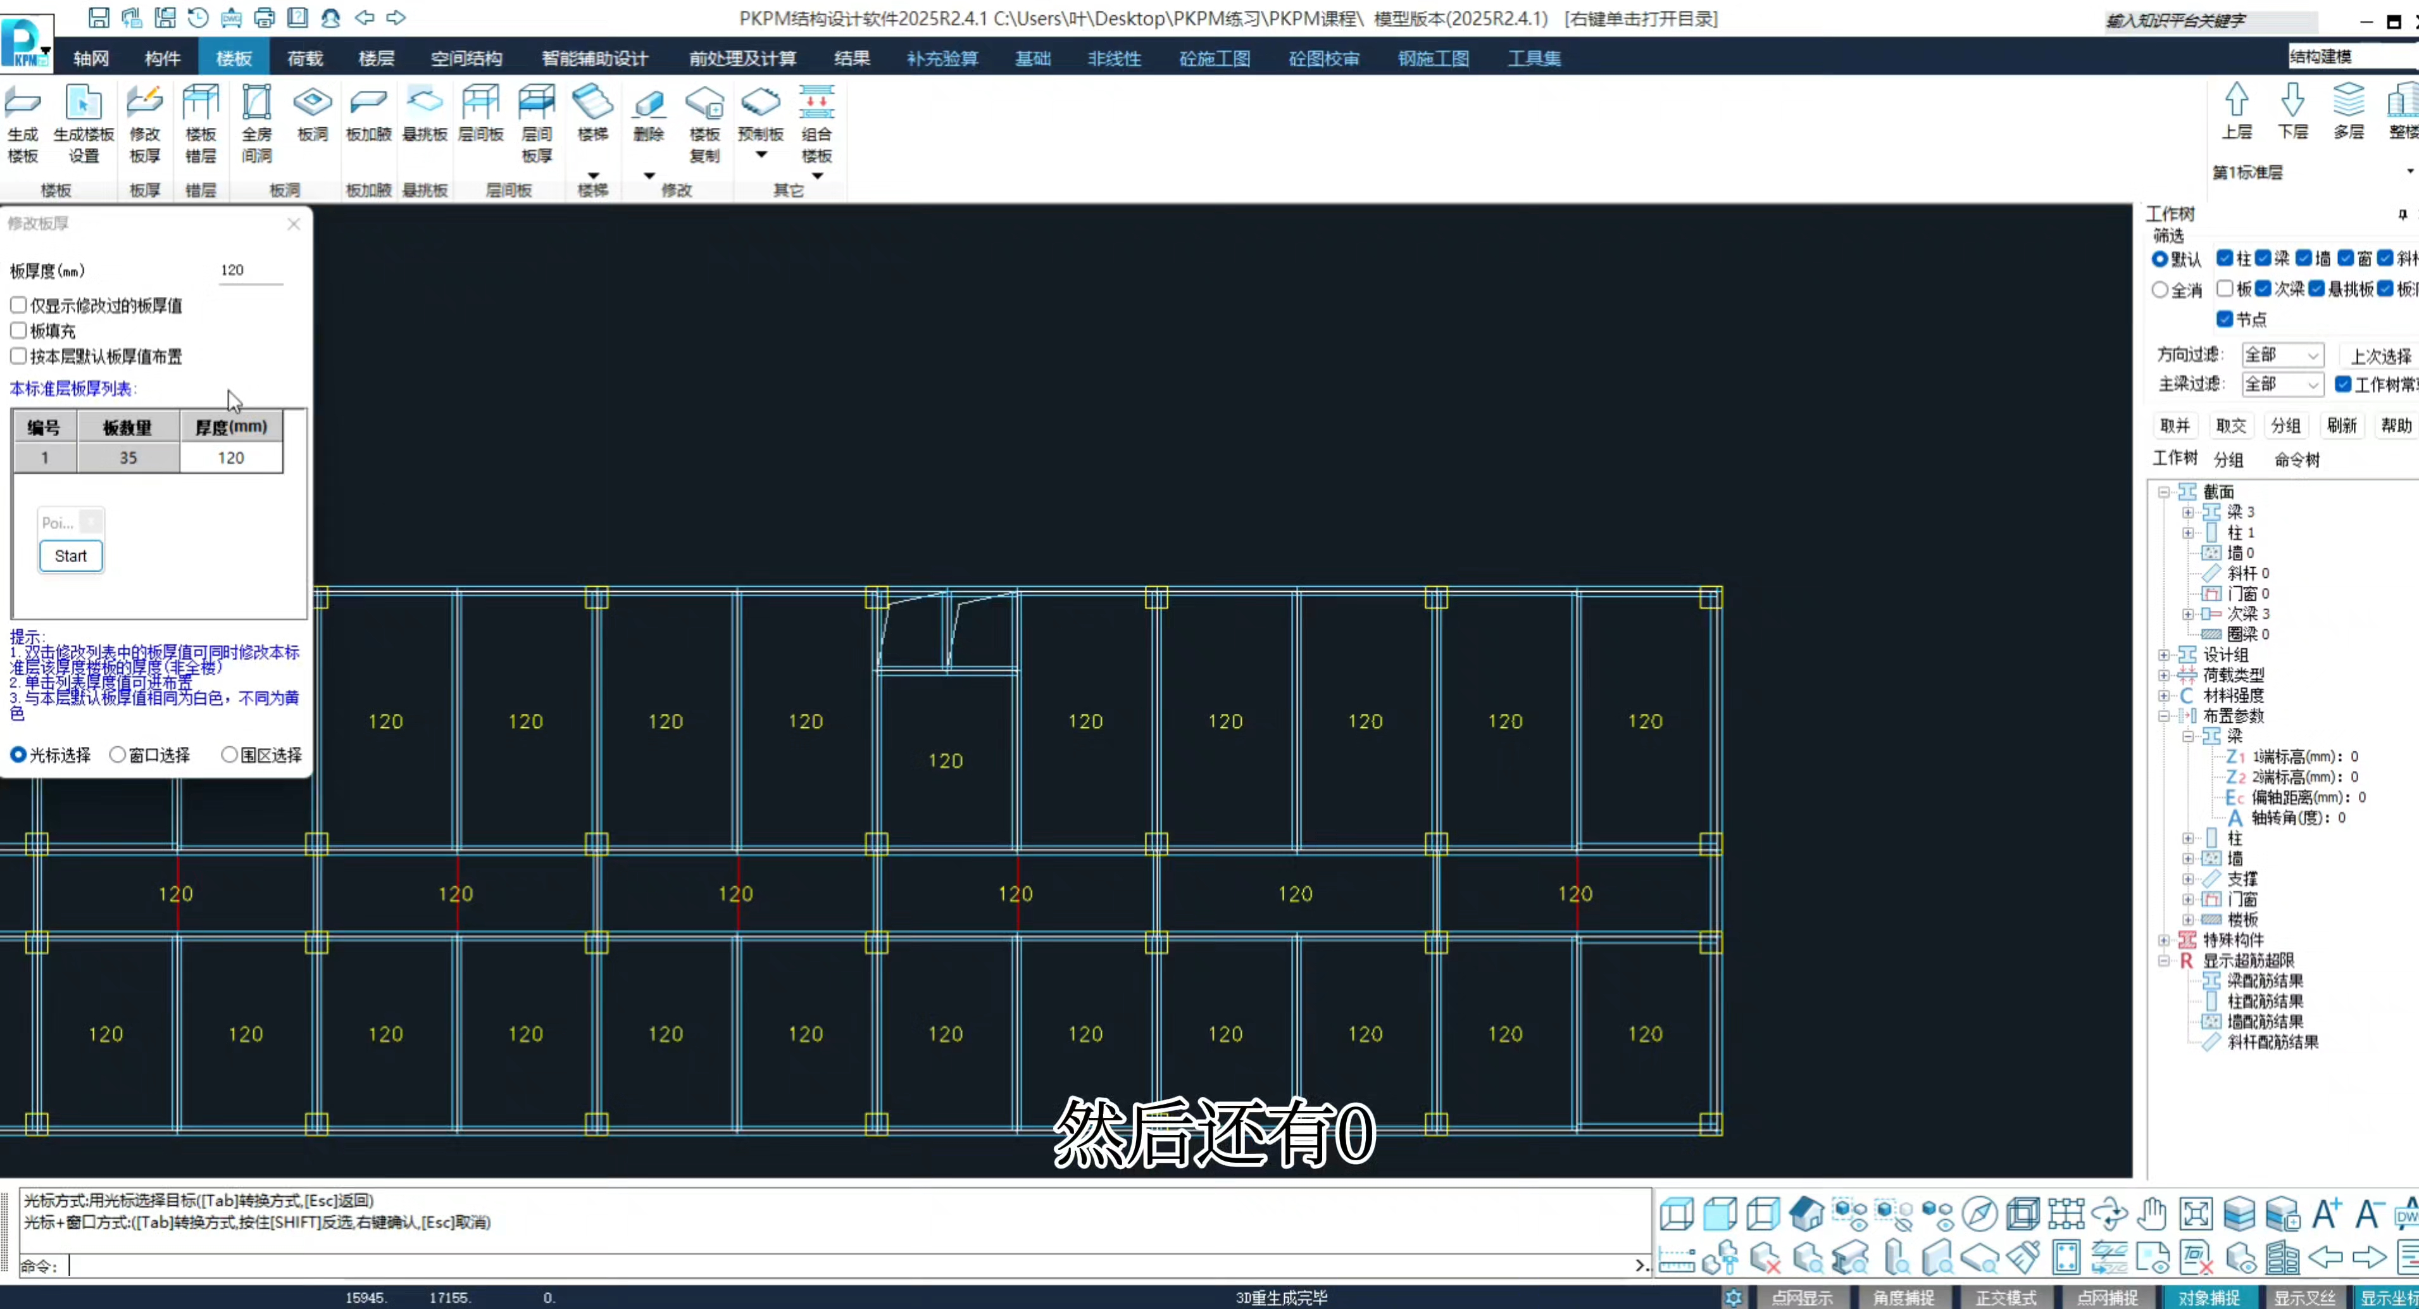Select the 窗口选择 radio button

point(117,755)
